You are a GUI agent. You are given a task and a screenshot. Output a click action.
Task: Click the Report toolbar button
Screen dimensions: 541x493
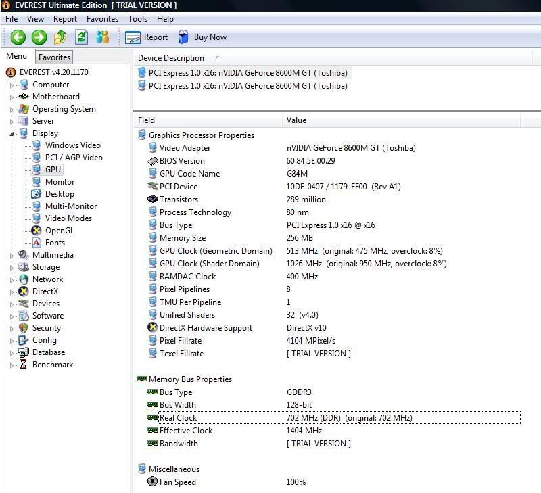click(146, 37)
